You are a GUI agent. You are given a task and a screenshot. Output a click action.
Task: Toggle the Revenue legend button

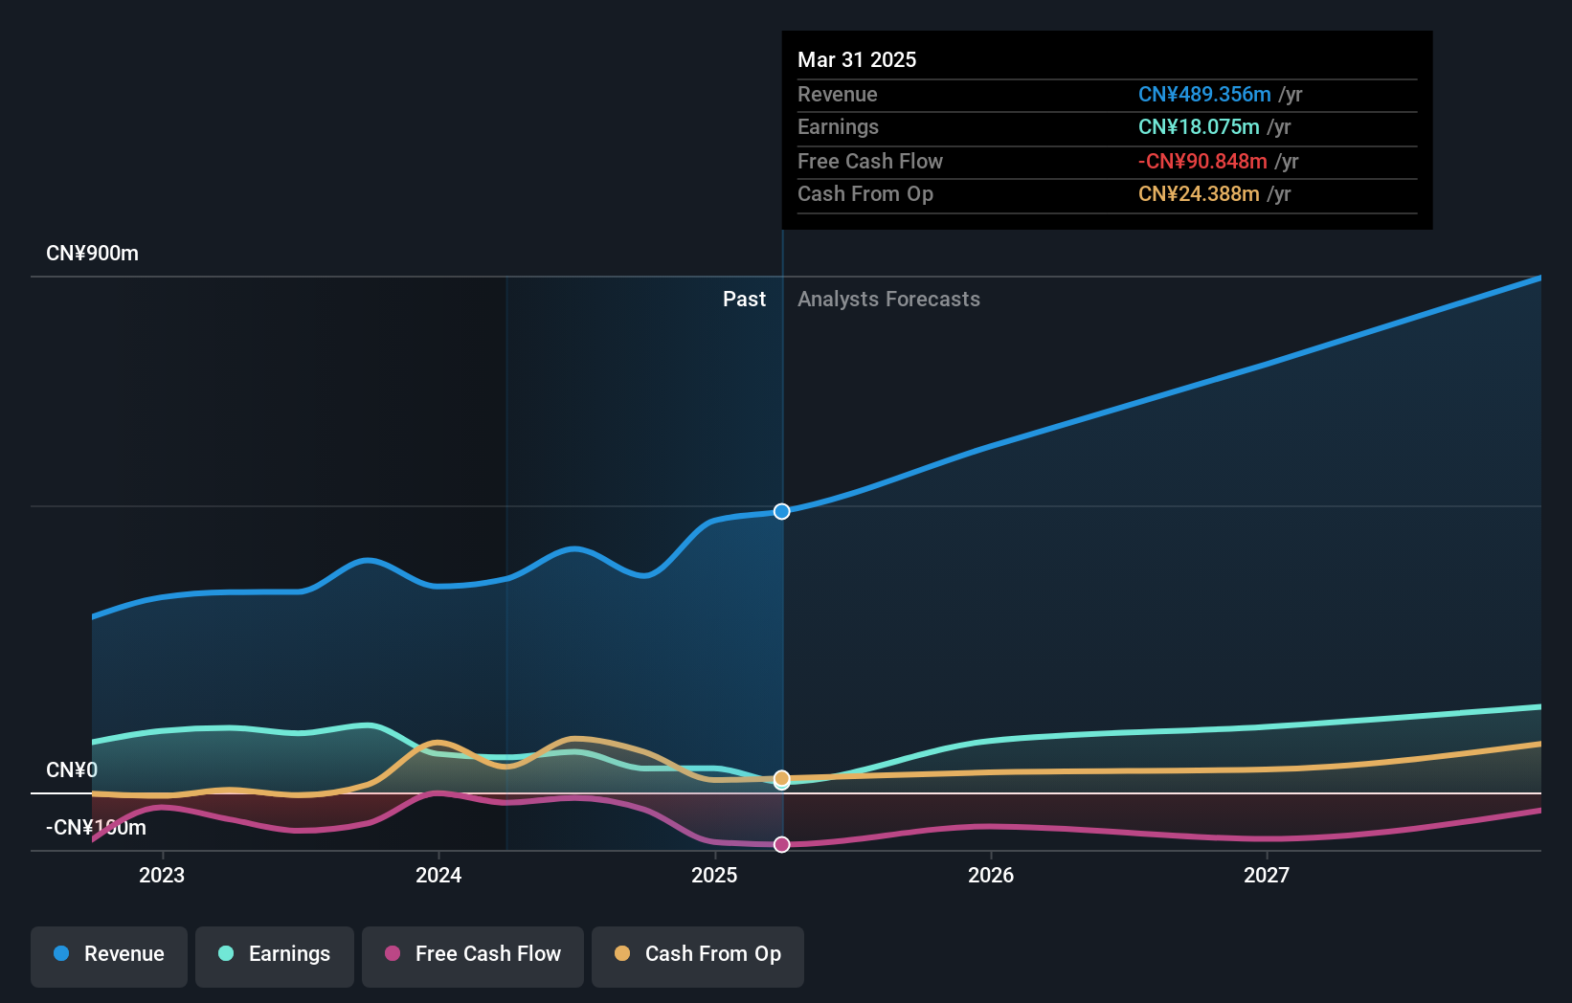pos(109,956)
